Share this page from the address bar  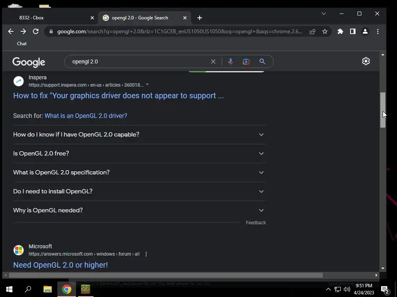tap(312, 31)
